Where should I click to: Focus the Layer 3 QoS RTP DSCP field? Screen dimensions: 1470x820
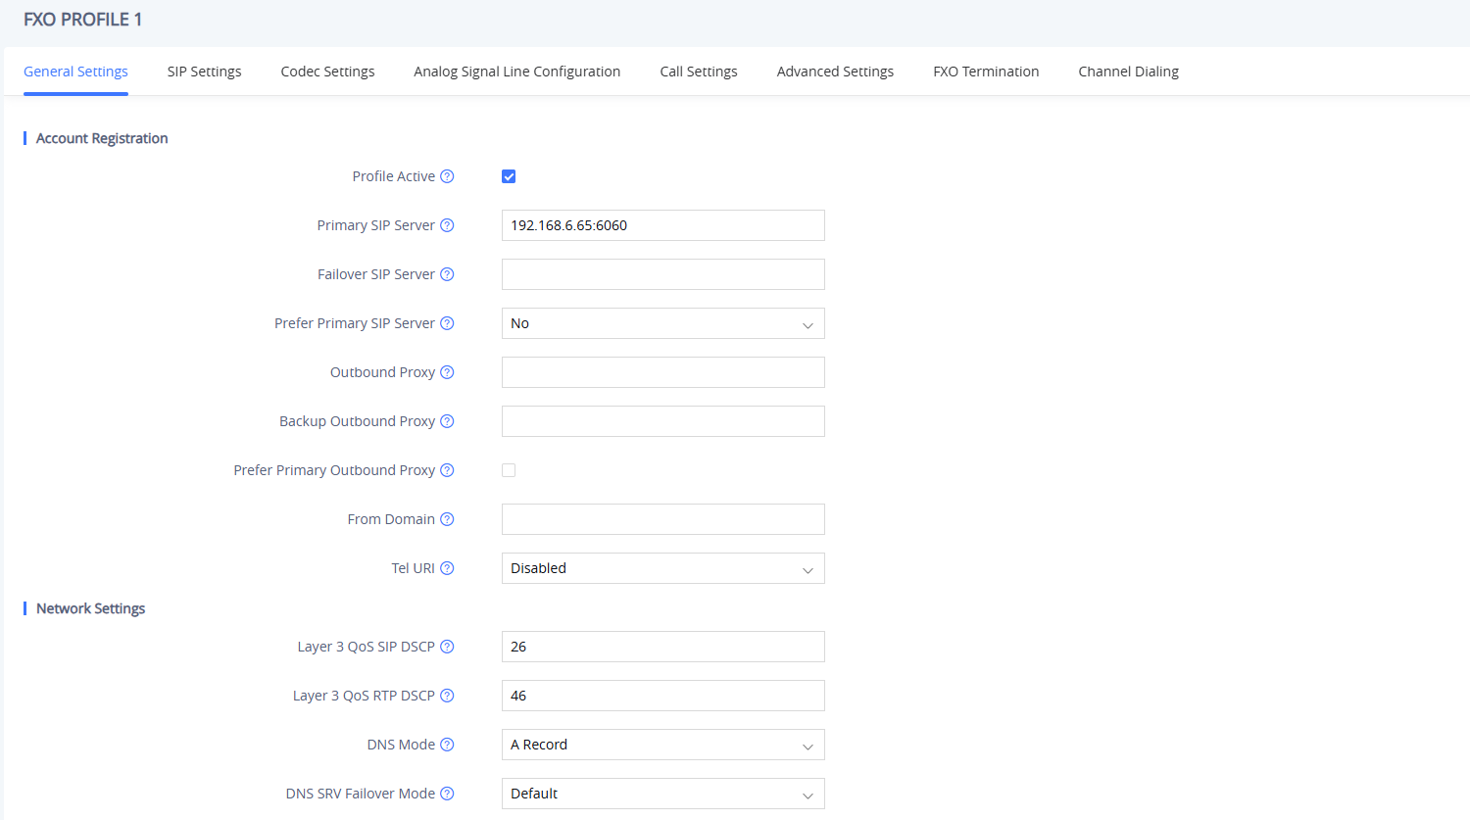(663, 696)
